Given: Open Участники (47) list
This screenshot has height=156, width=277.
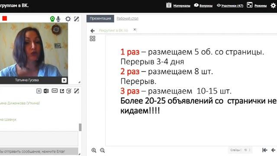Looking at the screenshot, I should 232,6.
